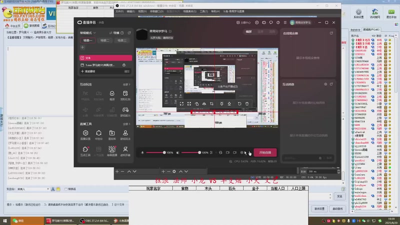
Task: Click the reset undo icon in source toolbar
Action: pyautogui.click(x=239, y=104)
